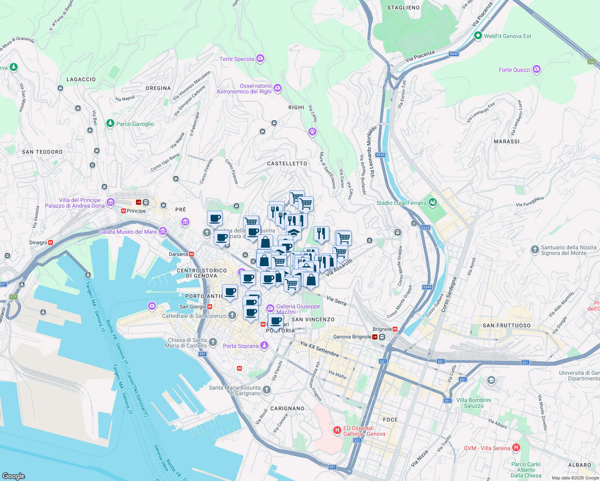Screen dimensions: 600x481
Task: Select the Via Fereggiano street label
Action: [530, 202]
